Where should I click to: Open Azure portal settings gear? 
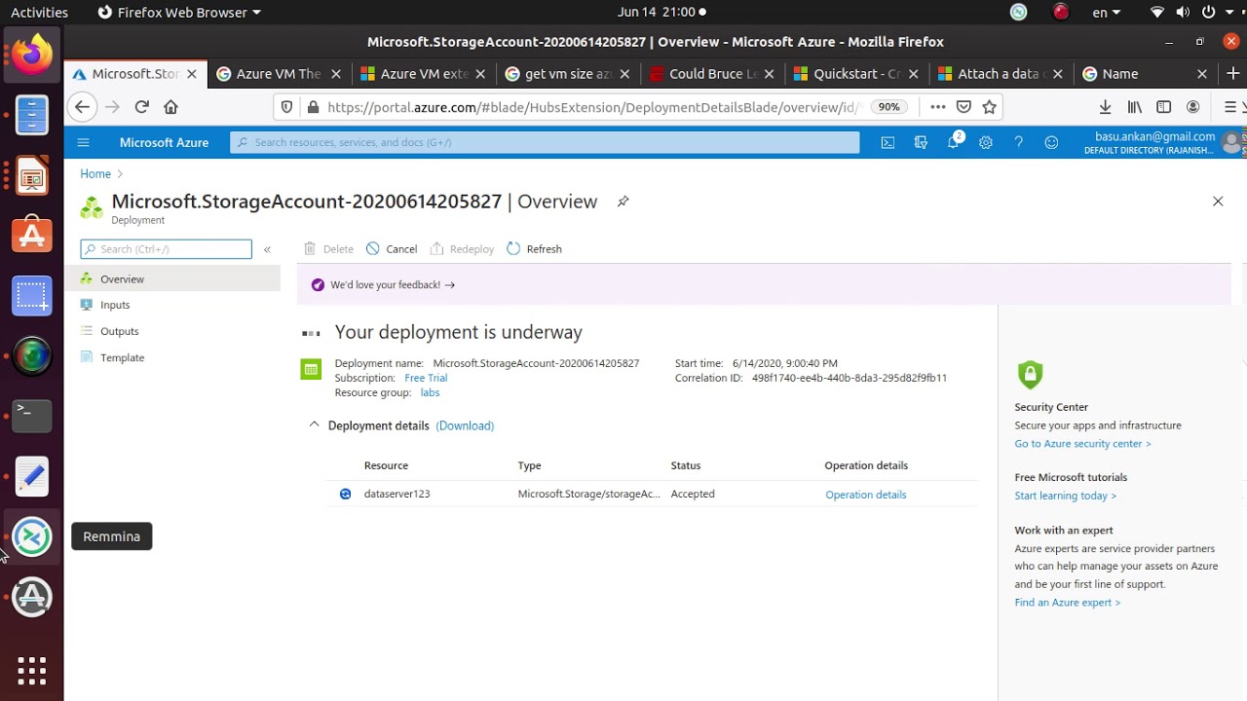pos(986,142)
